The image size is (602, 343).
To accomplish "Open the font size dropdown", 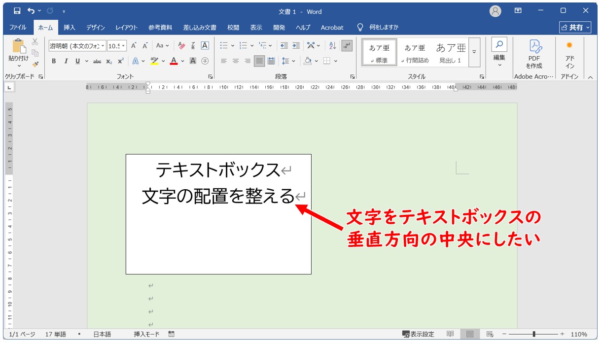I will [x=123, y=46].
